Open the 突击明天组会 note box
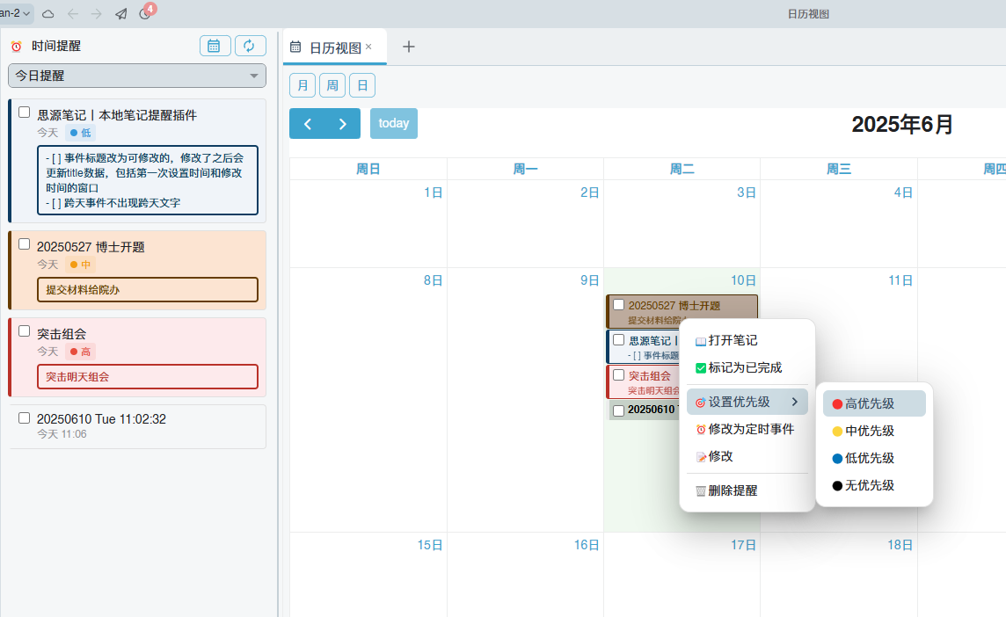 148,377
